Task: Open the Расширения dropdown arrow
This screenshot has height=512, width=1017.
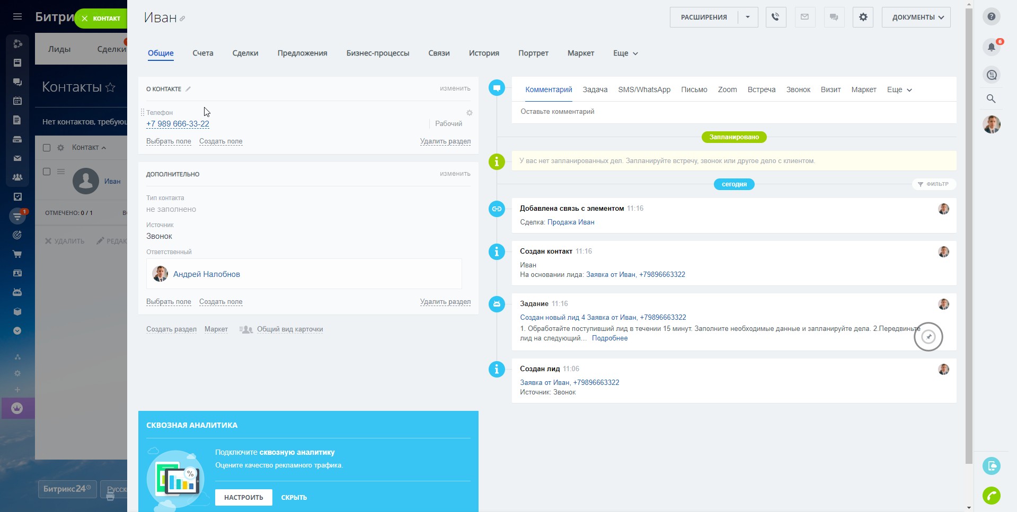Action: pyautogui.click(x=747, y=17)
